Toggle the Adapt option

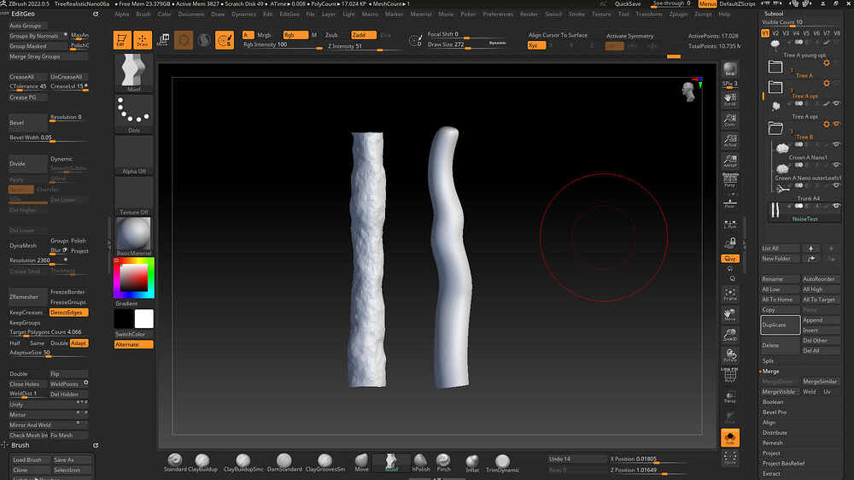click(x=79, y=343)
